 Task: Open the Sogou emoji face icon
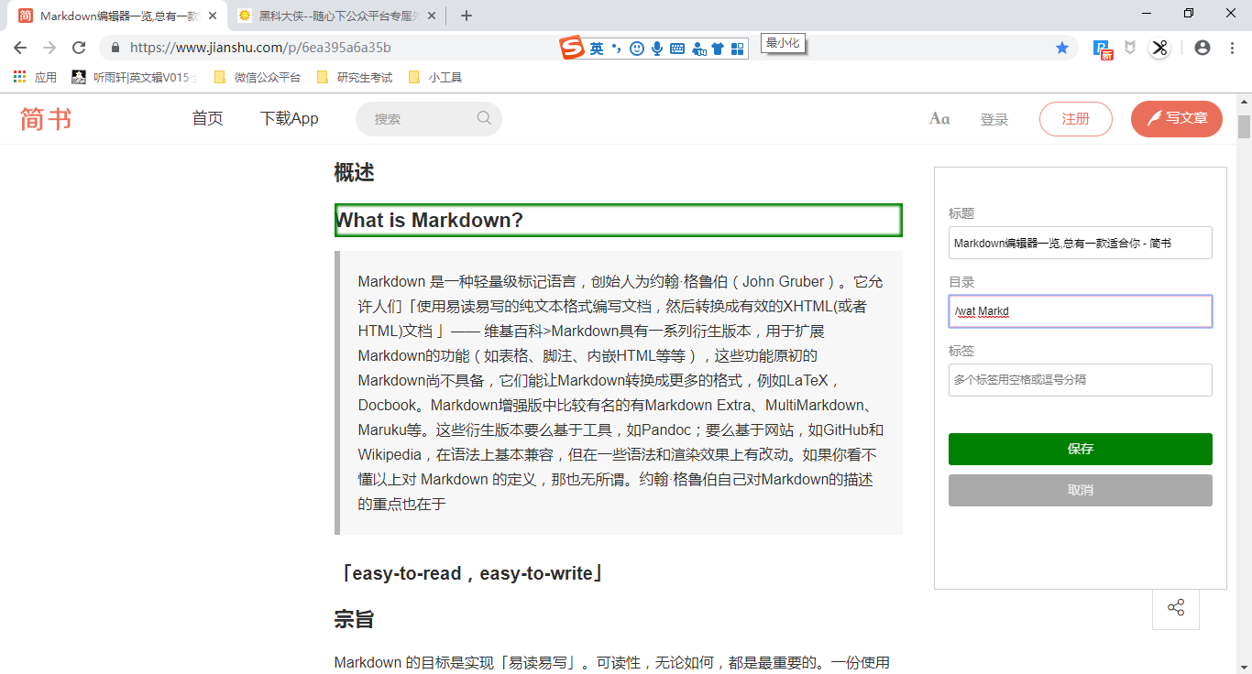pos(637,48)
